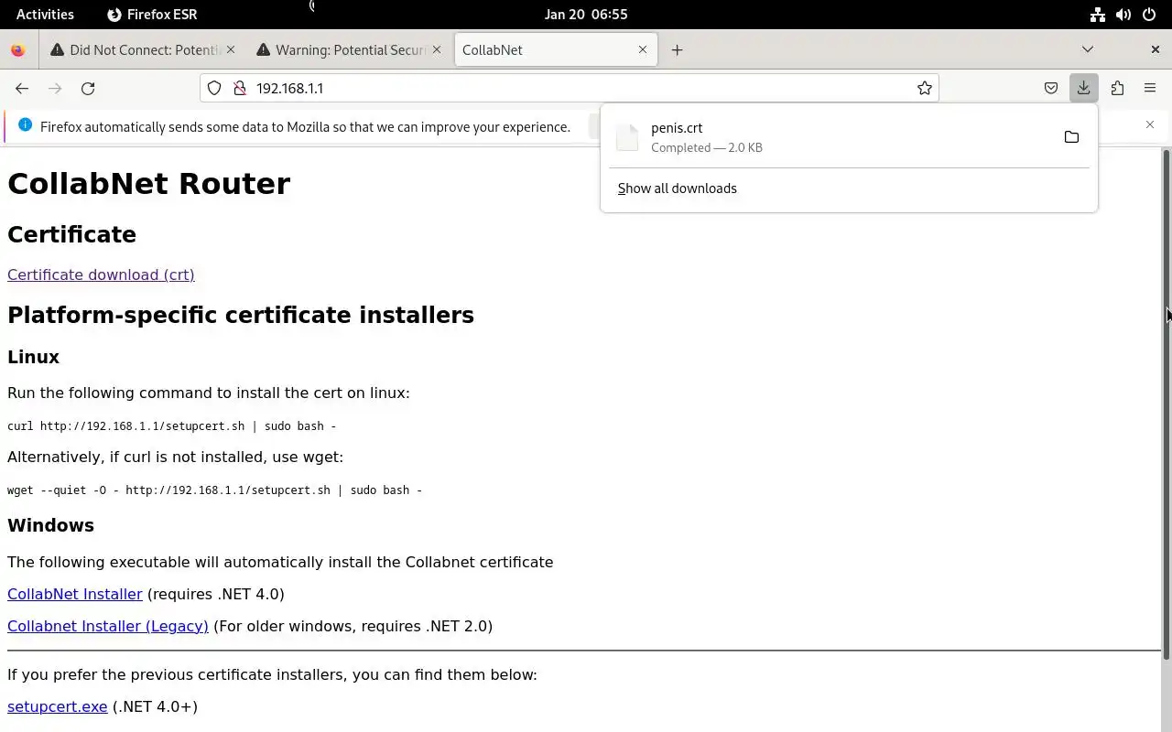This screenshot has height=732, width=1172.
Task: Switch to Warning: Potential Security tab
Action: click(350, 49)
